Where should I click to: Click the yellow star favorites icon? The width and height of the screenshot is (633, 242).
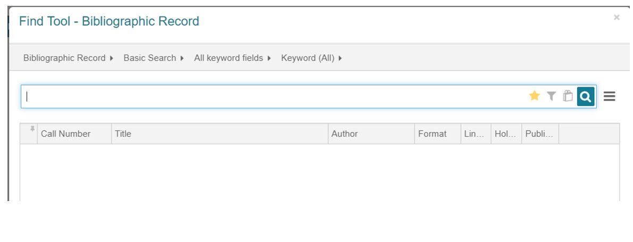click(x=534, y=96)
